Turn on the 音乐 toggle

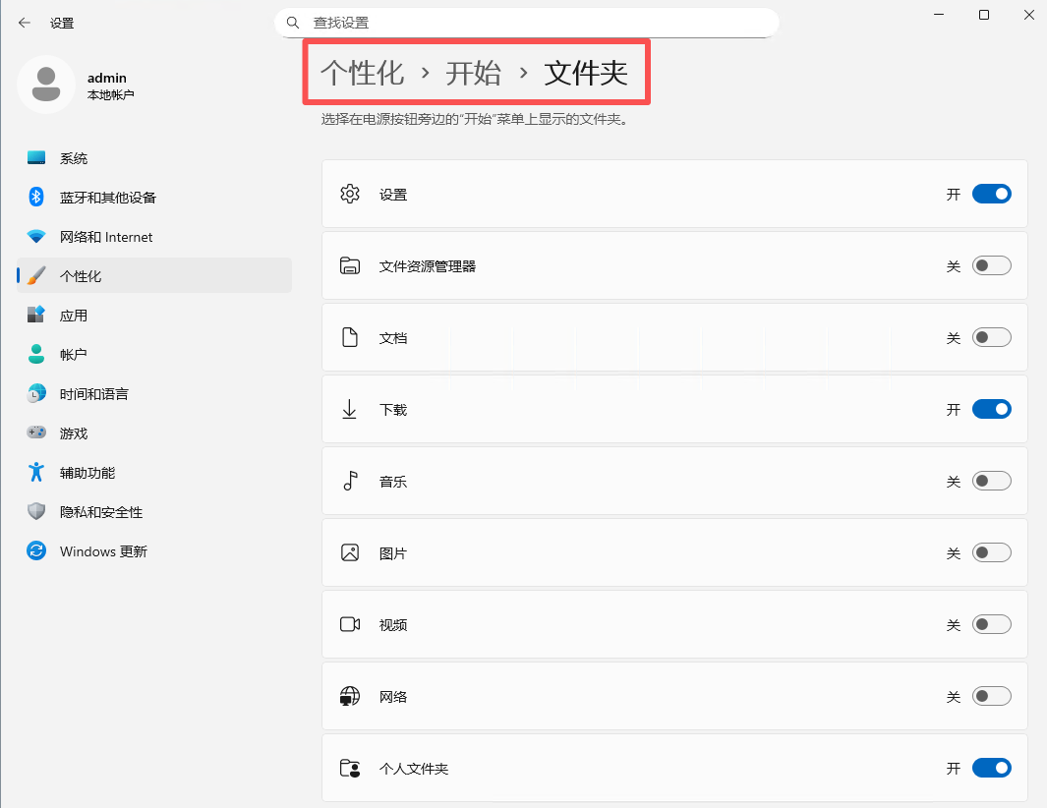click(x=991, y=482)
